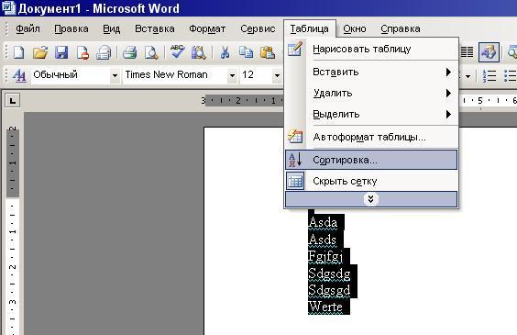
Task: Open the Обычный style dropdown
Action: [x=115, y=75]
